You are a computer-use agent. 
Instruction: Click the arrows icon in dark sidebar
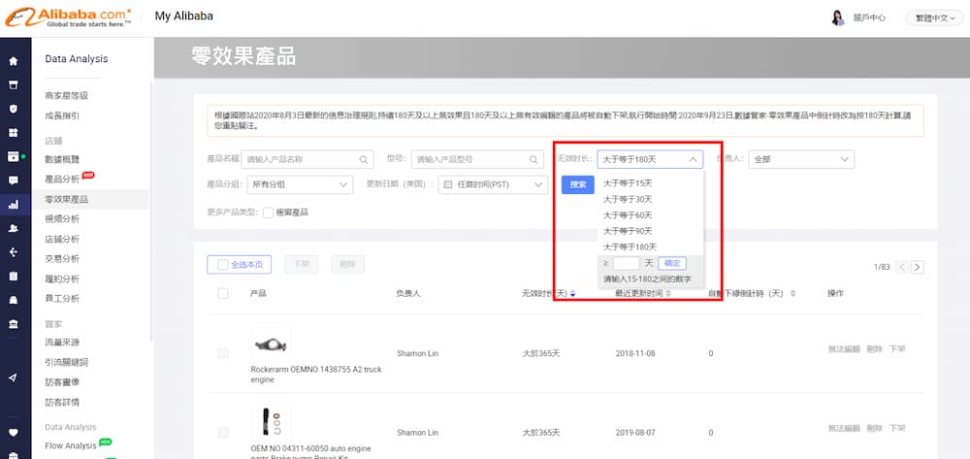13,252
